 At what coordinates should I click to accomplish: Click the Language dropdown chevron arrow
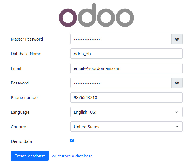[x=177, y=112]
